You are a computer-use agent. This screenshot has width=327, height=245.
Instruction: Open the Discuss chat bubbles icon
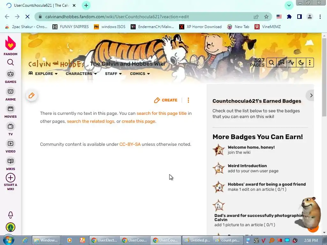[x=281, y=63]
